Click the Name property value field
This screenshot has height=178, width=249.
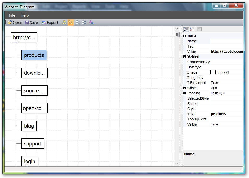pyautogui.click(x=226, y=41)
